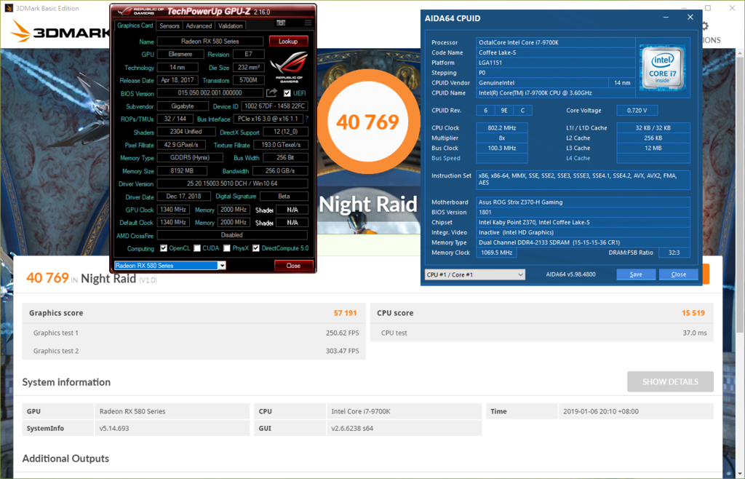Image resolution: width=745 pixels, height=479 pixels.
Task: Open the Validation tab
Action: pos(231,25)
